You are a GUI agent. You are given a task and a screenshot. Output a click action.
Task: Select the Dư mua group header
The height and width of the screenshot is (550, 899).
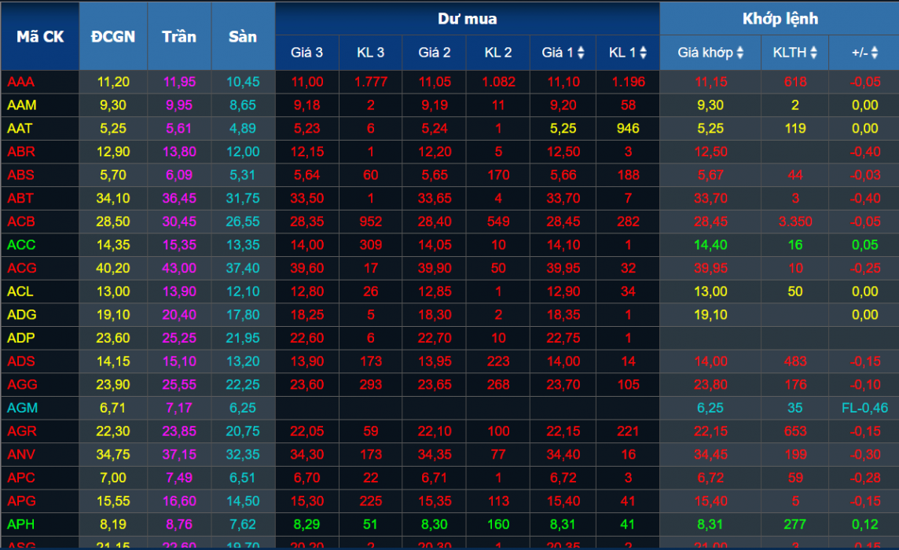click(467, 19)
